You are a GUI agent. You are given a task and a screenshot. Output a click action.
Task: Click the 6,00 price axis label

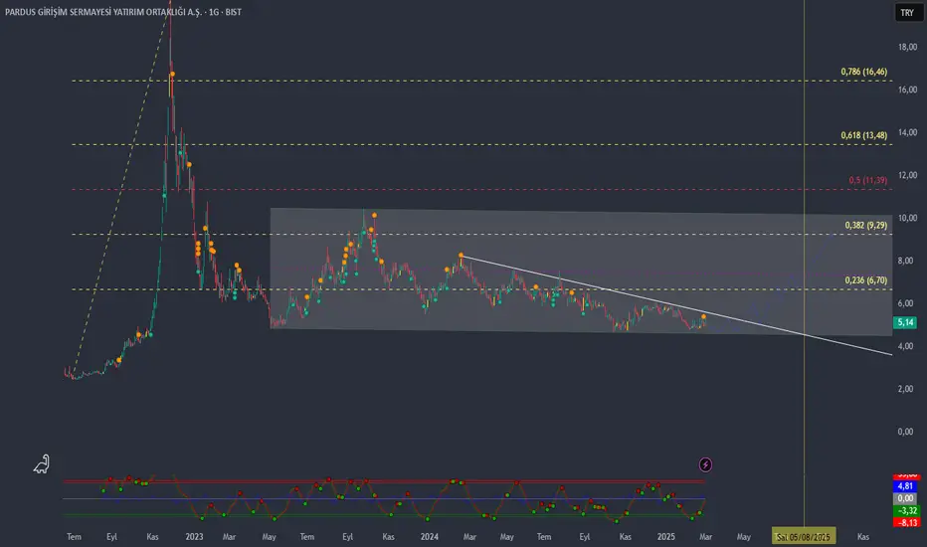tap(905, 303)
